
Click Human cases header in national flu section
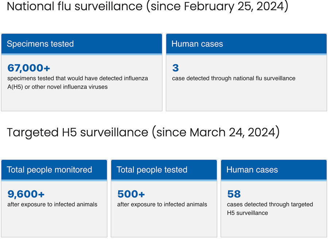pyautogui.click(x=197, y=44)
